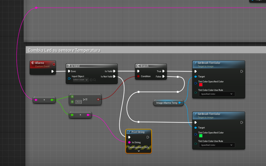Click the green input pin of the lower conversion node
Screen dimensions: 266x166
(72, 115)
